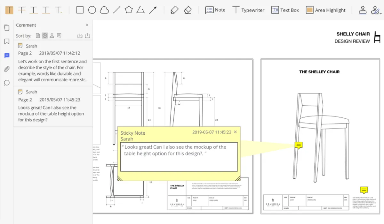Screen dimensions: 384x224
Task: Select the Squiggly underline tool
Action: [46, 10]
